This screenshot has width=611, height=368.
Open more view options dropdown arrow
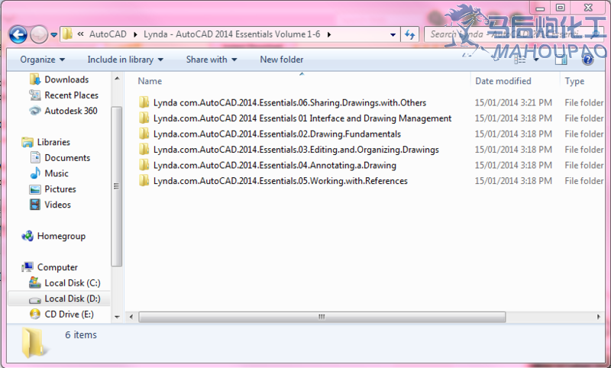(x=536, y=60)
